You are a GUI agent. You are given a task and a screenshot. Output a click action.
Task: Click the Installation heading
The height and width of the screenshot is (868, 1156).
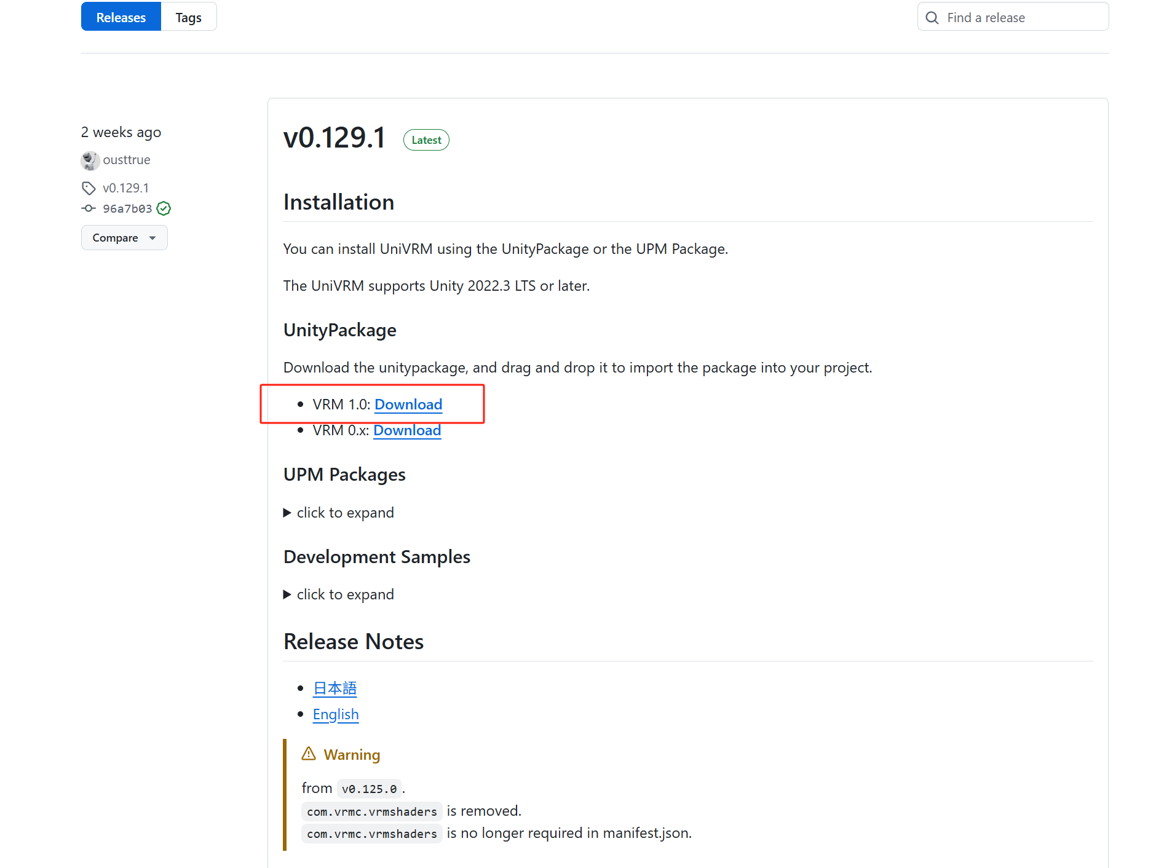coord(339,202)
